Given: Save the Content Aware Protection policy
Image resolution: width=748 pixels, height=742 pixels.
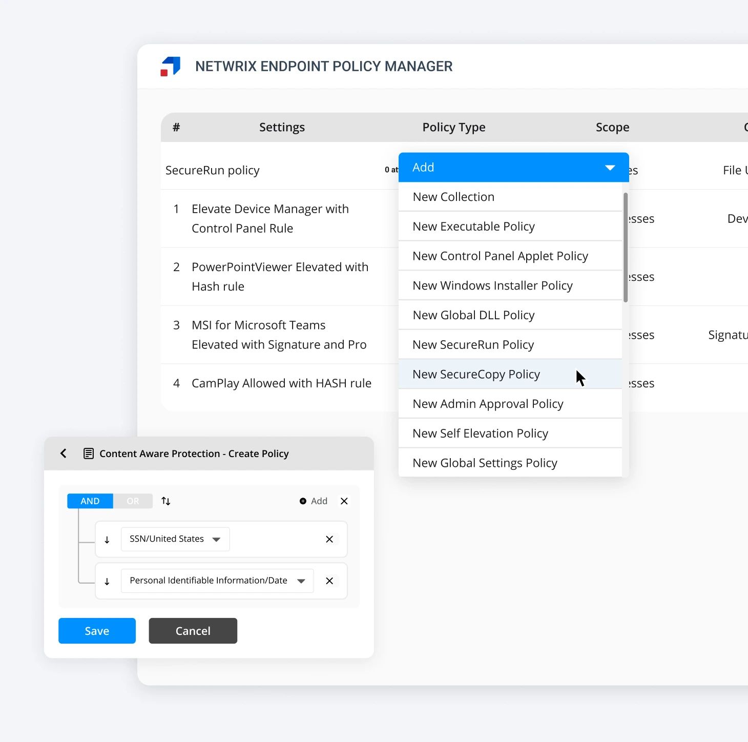Looking at the screenshot, I should click(x=97, y=631).
